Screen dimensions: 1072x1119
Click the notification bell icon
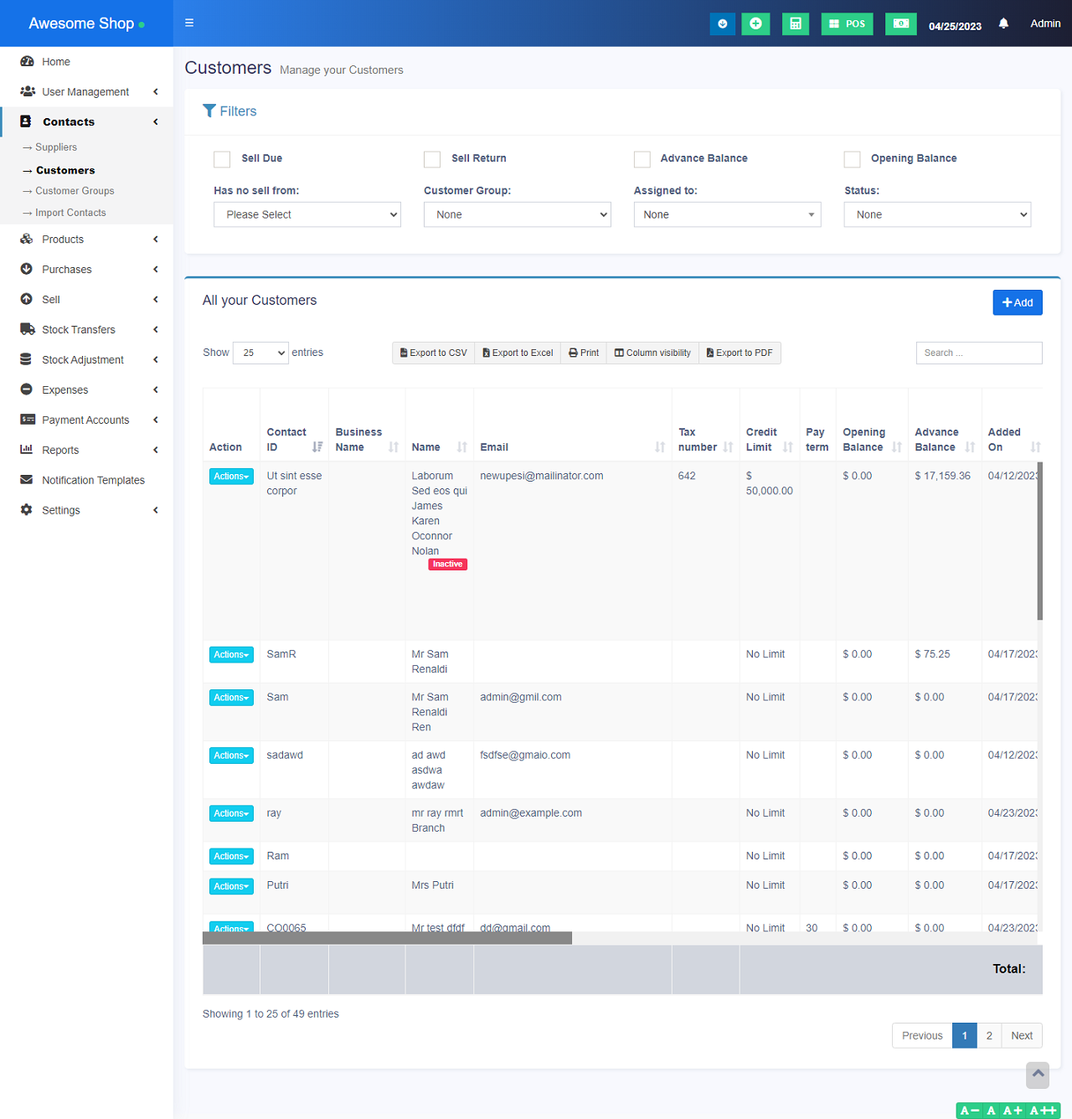pyautogui.click(x=1003, y=23)
